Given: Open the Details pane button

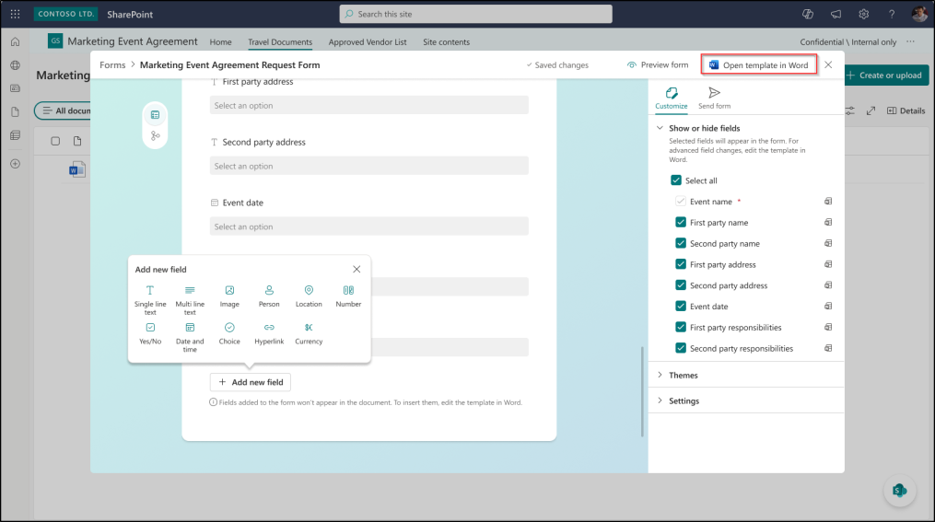Looking at the screenshot, I should click(x=906, y=110).
